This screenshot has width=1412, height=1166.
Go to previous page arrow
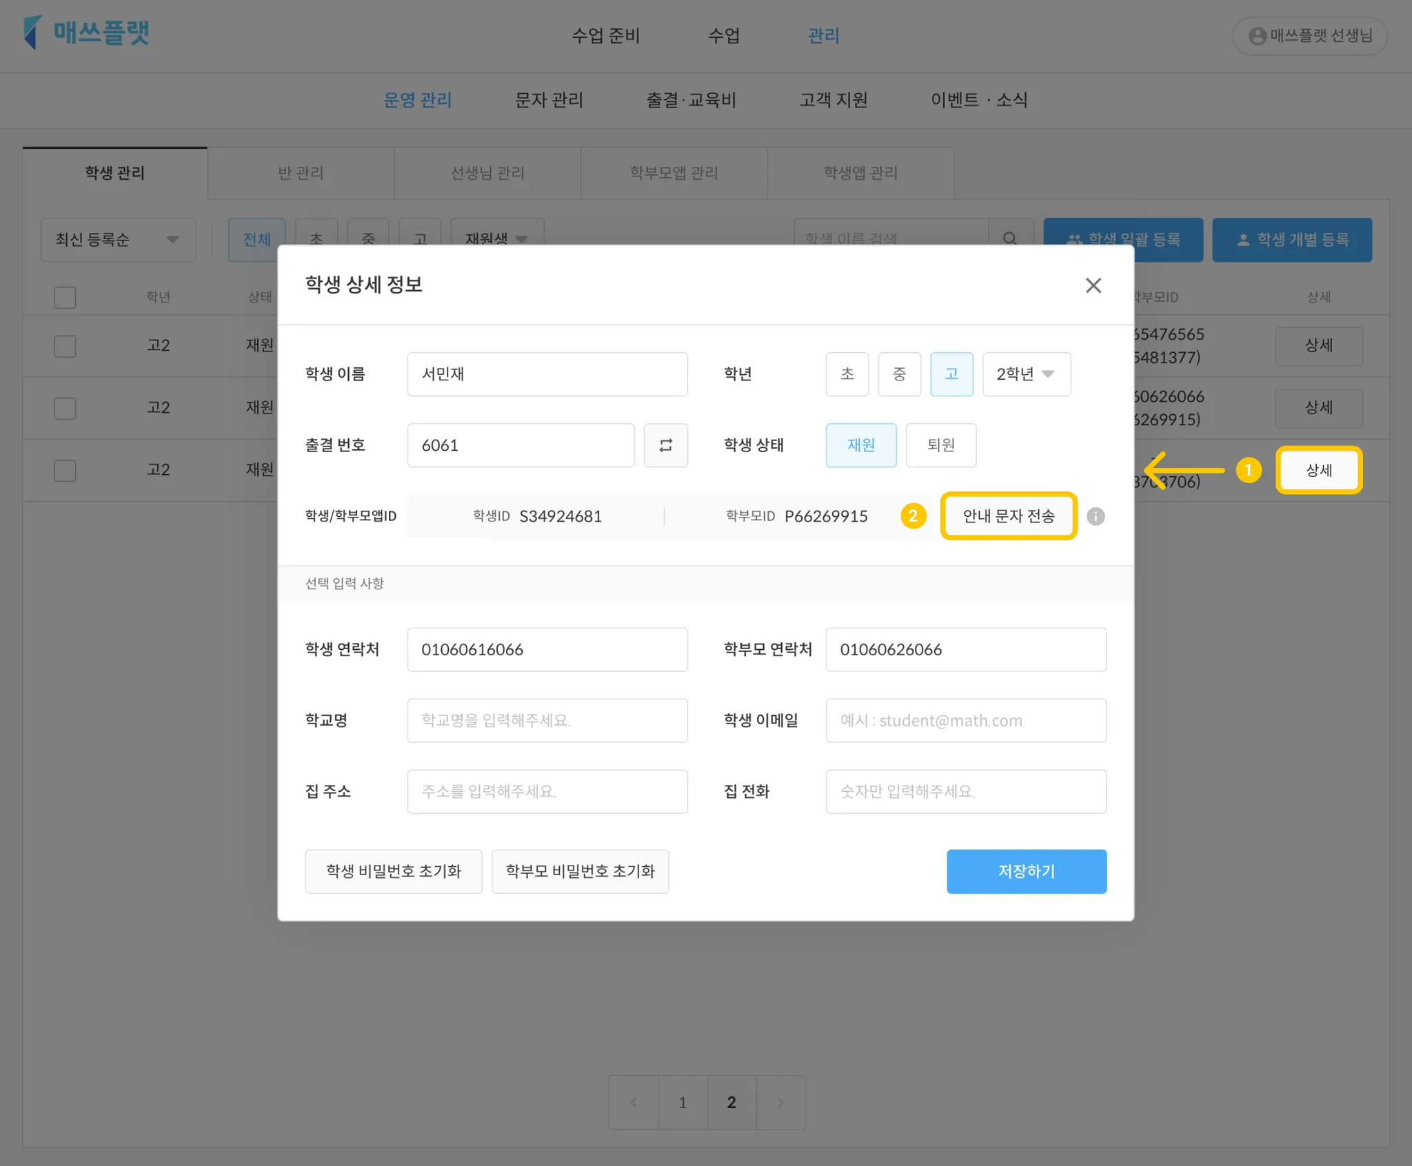tap(634, 1102)
